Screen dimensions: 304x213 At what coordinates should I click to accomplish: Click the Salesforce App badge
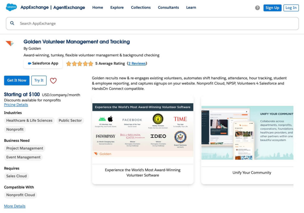43,63
